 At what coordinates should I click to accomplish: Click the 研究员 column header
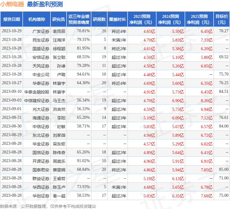[x=59, y=19]
